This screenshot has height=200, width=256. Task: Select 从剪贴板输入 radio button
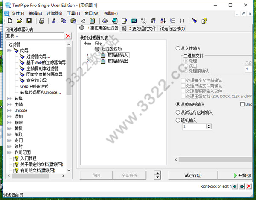pyautogui.click(x=177, y=104)
